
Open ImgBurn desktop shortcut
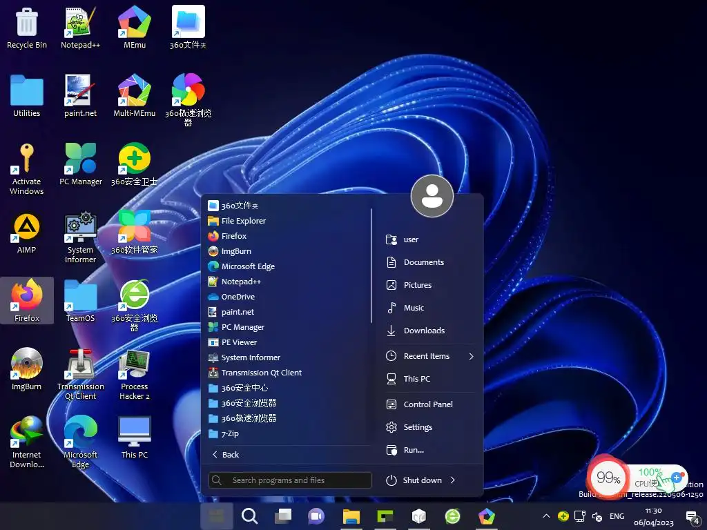click(27, 370)
